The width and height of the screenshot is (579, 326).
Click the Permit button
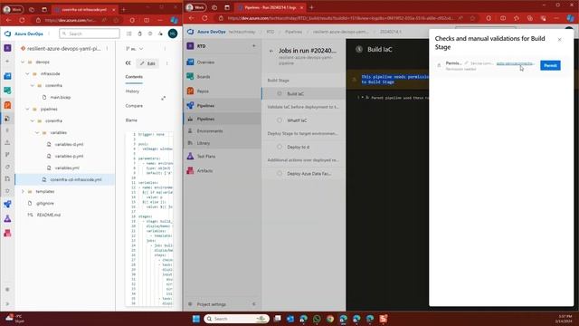[550, 65]
